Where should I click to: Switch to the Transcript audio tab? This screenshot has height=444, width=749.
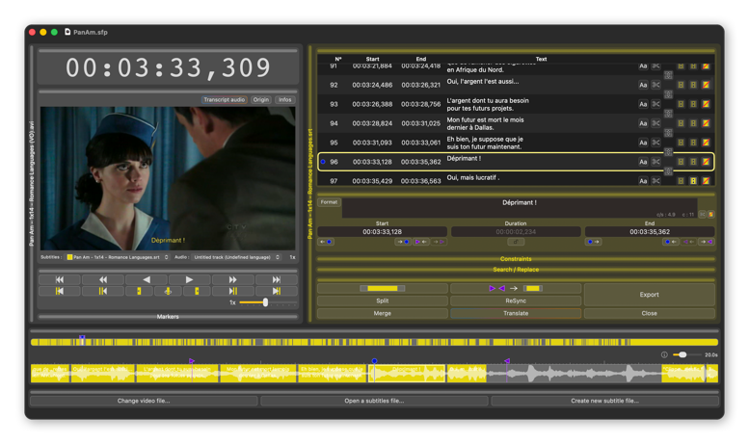(x=224, y=100)
